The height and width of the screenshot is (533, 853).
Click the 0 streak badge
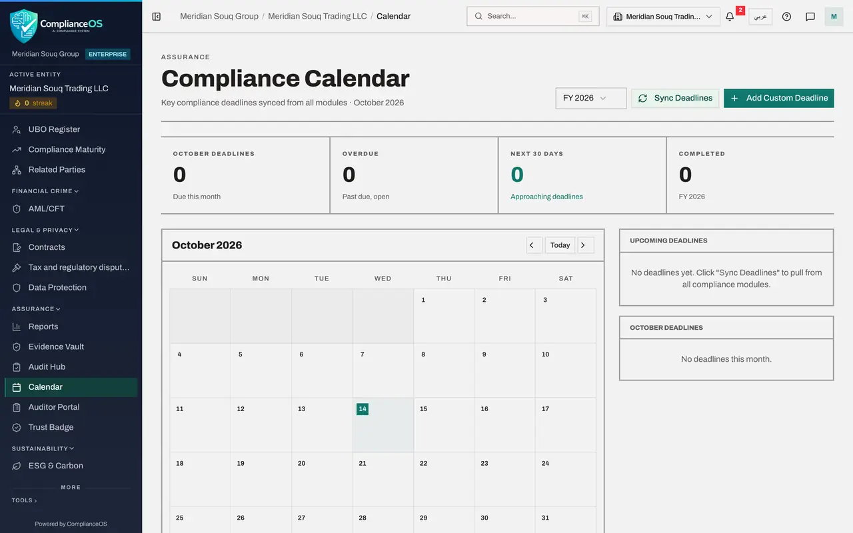(x=33, y=103)
